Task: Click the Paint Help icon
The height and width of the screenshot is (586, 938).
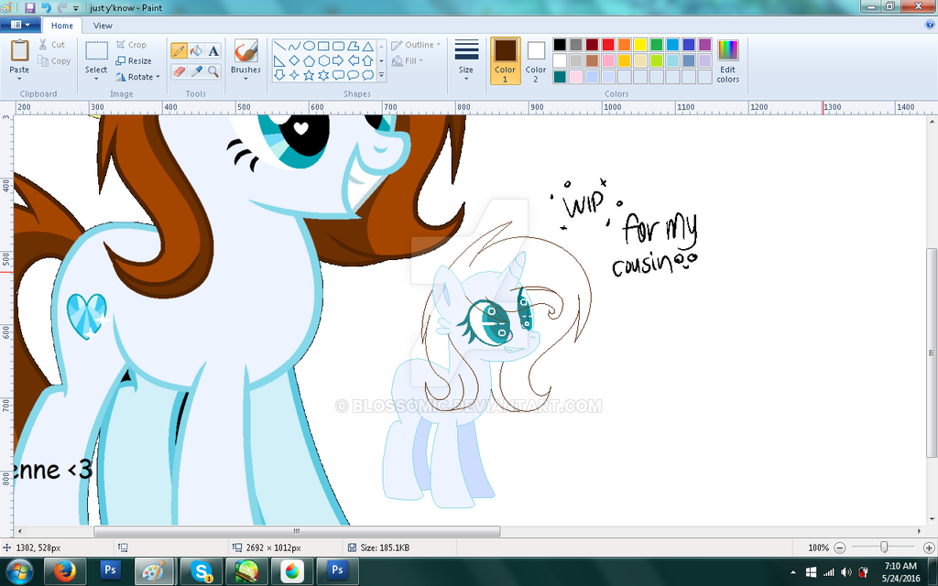Action: (x=931, y=25)
